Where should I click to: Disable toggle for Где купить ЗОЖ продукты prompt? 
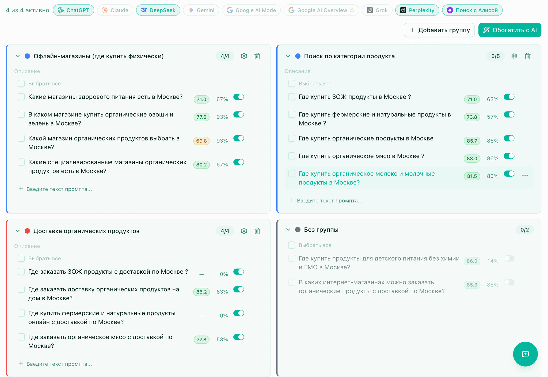pos(509,97)
